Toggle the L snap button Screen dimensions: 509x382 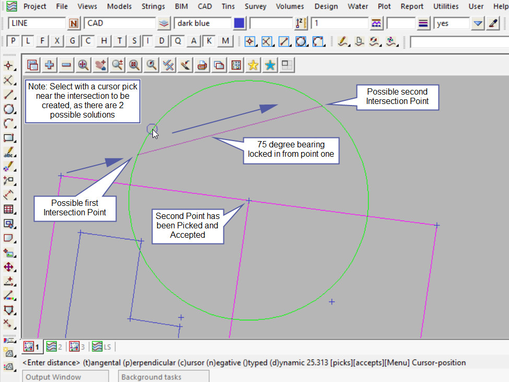click(x=28, y=41)
